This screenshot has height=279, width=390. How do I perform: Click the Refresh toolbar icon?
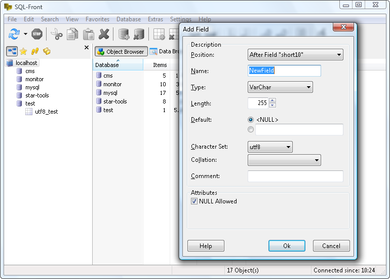(x=14, y=34)
